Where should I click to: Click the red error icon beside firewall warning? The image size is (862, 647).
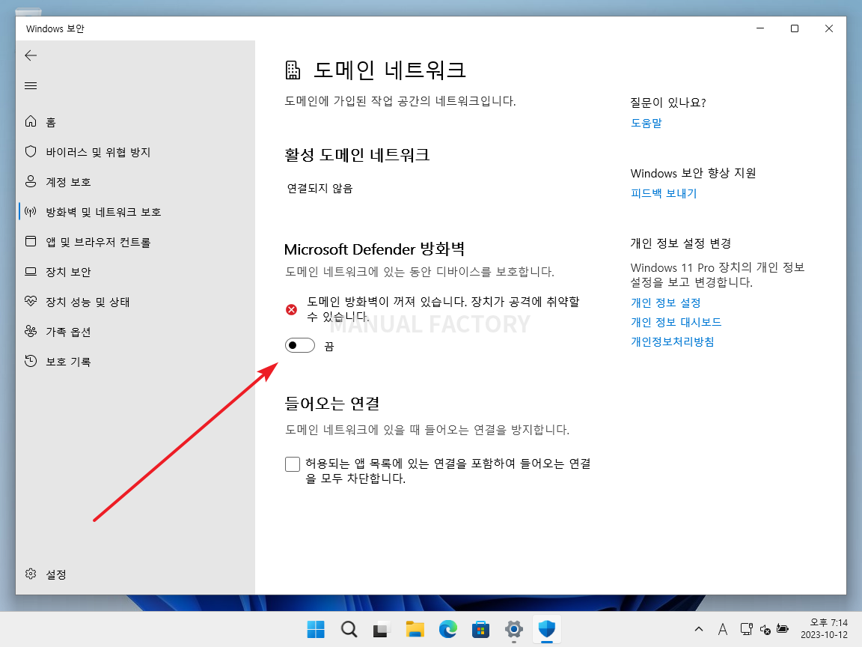[291, 310]
